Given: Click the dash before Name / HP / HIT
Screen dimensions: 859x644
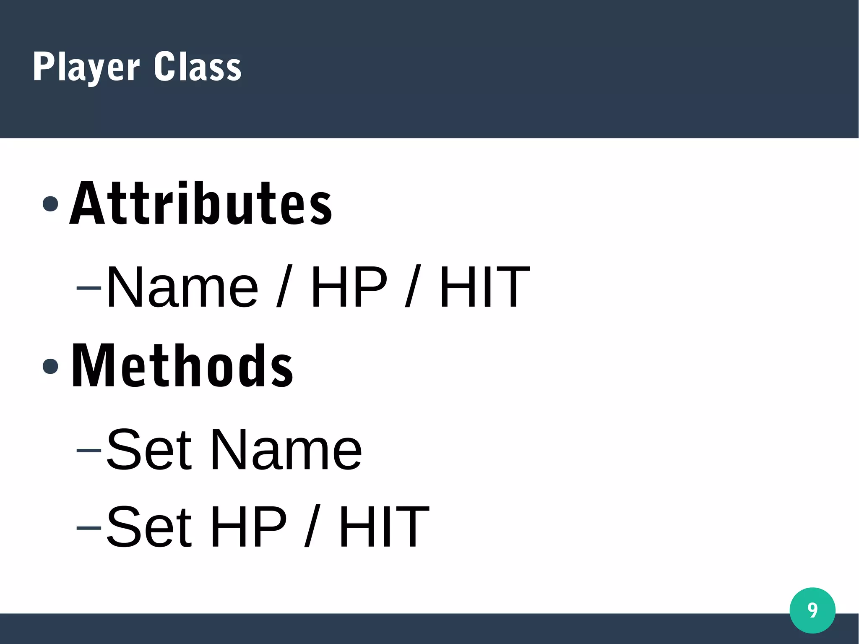Looking at the screenshot, I should (x=89, y=288).
